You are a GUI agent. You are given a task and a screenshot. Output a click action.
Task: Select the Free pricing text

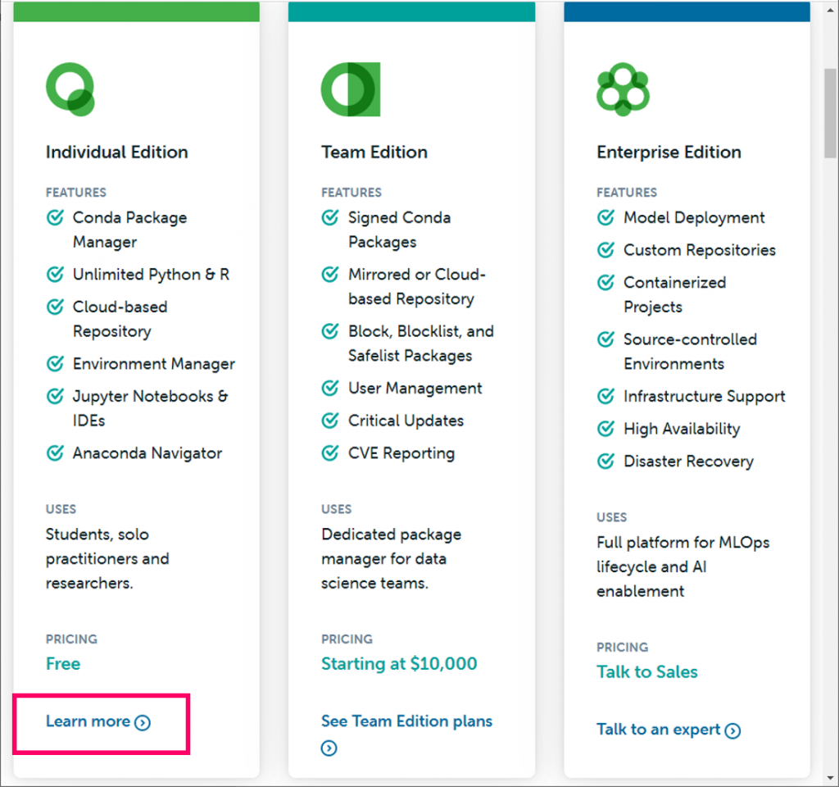[63, 663]
